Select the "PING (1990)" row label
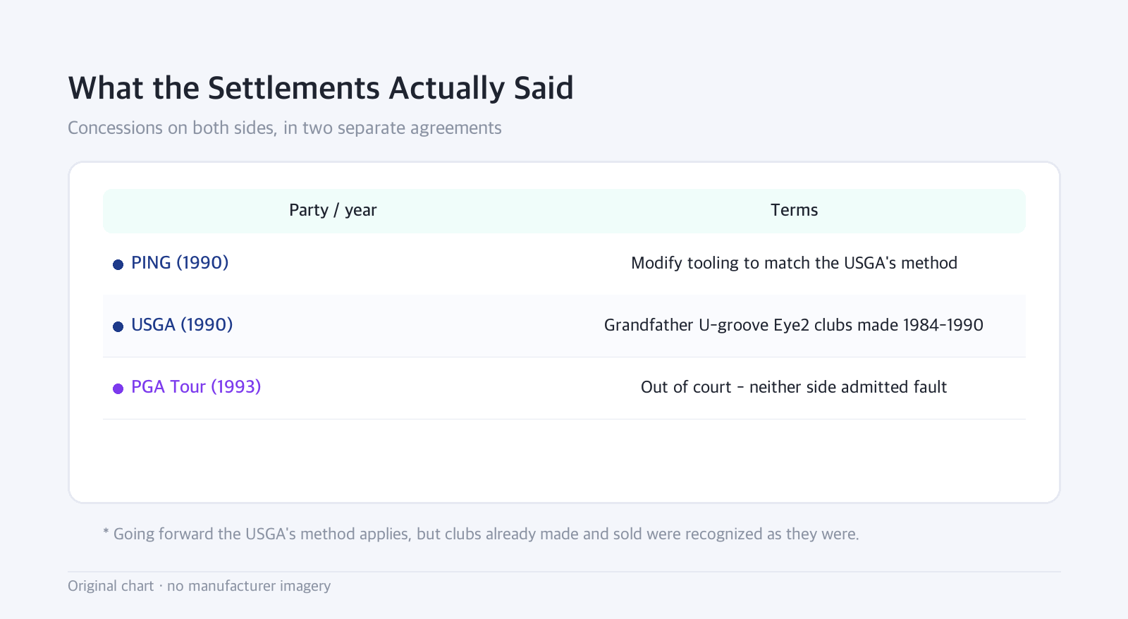Image resolution: width=1128 pixels, height=619 pixels. coord(180,263)
